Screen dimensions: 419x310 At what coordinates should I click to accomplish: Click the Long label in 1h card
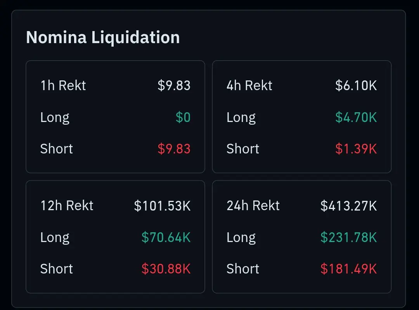click(55, 118)
